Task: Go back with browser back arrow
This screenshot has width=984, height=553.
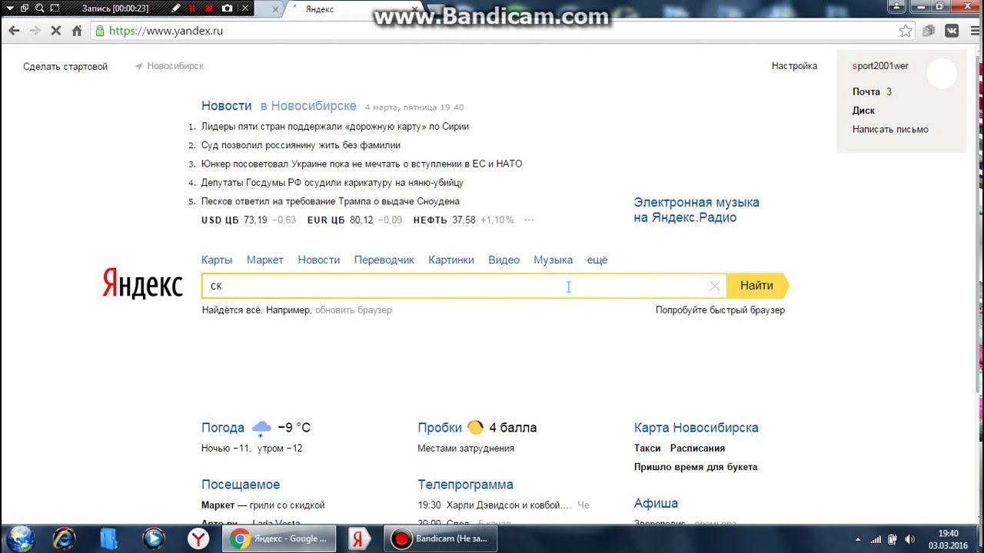Action: [14, 31]
